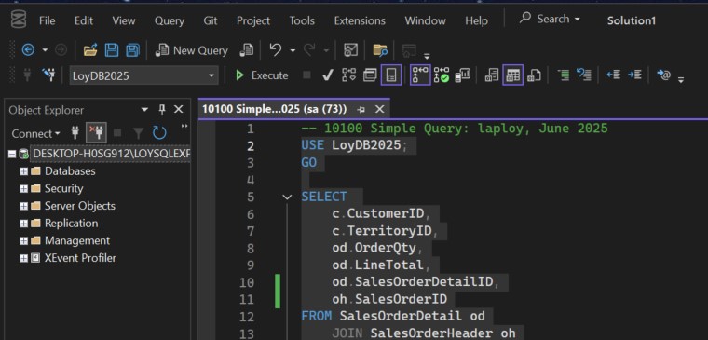This screenshot has width=708, height=340.
Task: Click the Refresh icon in Object Explorer
Action: [x=159, y=133]
